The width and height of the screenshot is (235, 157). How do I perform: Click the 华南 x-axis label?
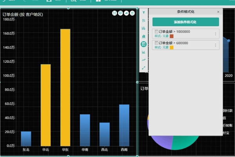coord(85,150)
